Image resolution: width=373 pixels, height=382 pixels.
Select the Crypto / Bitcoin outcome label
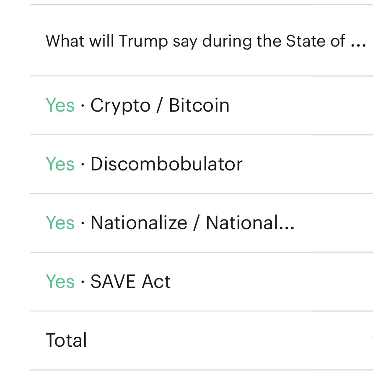click(160, 105)
